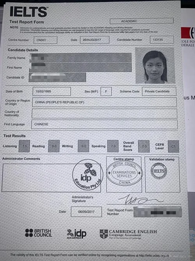Click the IDP IELTS Australia footer logo
The height and width of the screenshot is (261, 195).
pyautogui.click(x=76, y=234)
